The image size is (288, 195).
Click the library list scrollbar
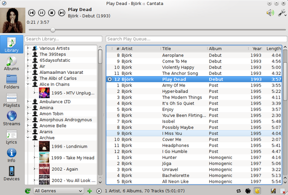[x=100, y=56]
